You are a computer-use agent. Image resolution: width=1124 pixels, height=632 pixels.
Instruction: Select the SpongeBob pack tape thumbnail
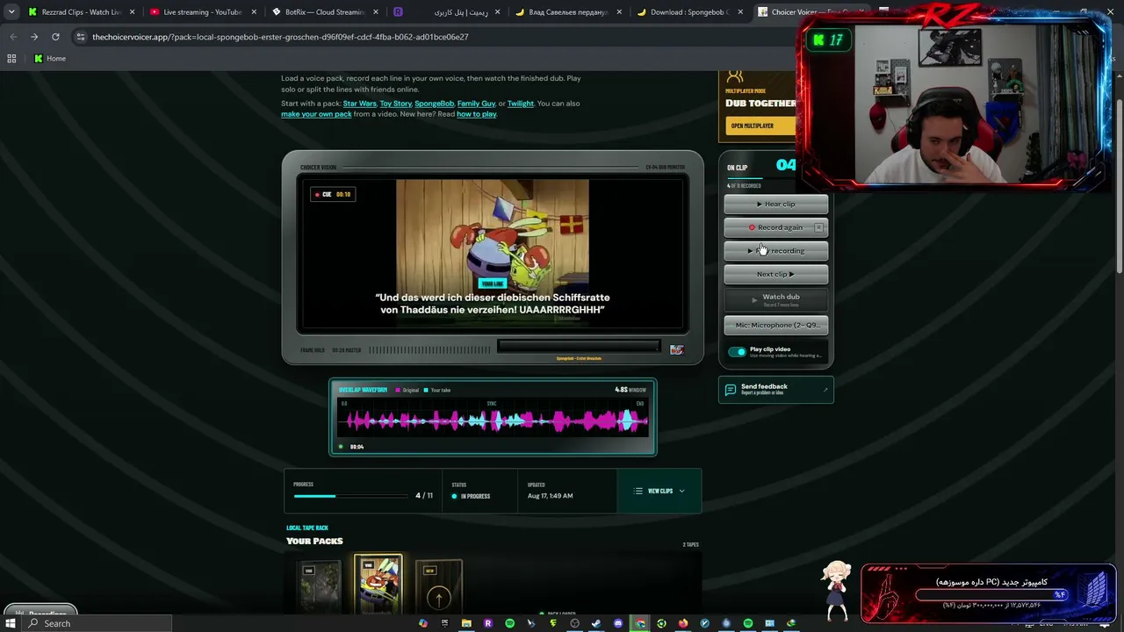coord(378,583)
